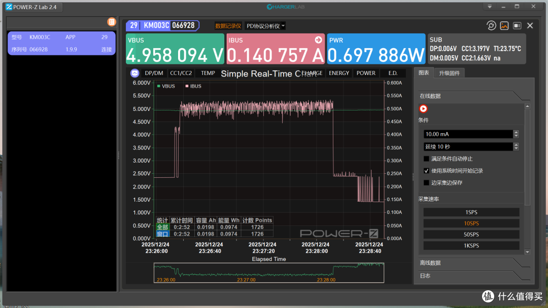Select the 升级固件 tab
Viewport: 548px width, 308px height.
point(449,73)
